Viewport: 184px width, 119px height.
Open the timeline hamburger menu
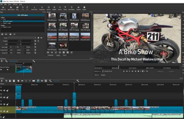click(2, 81)
